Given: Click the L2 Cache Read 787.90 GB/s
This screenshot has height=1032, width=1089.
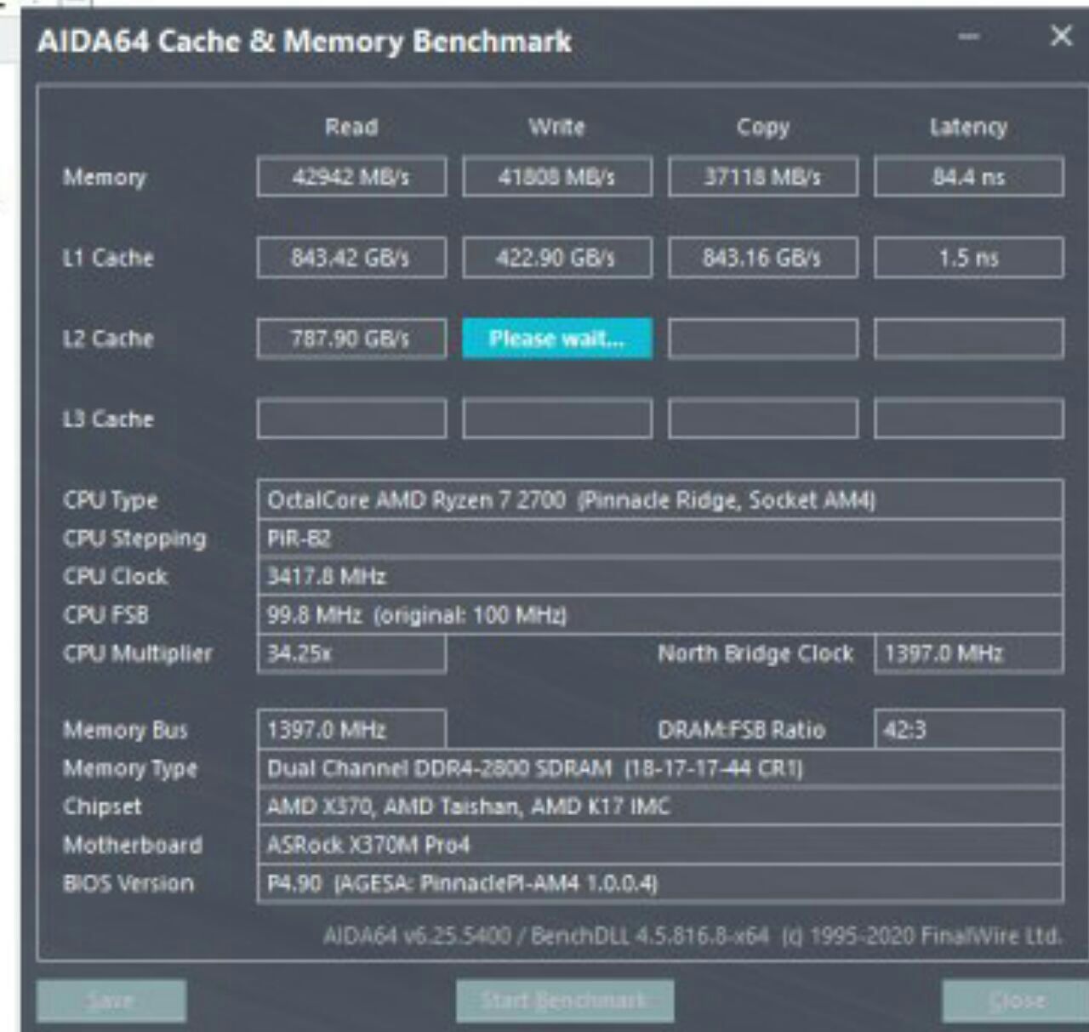Looking at the screenshot, I should (351, 339).
